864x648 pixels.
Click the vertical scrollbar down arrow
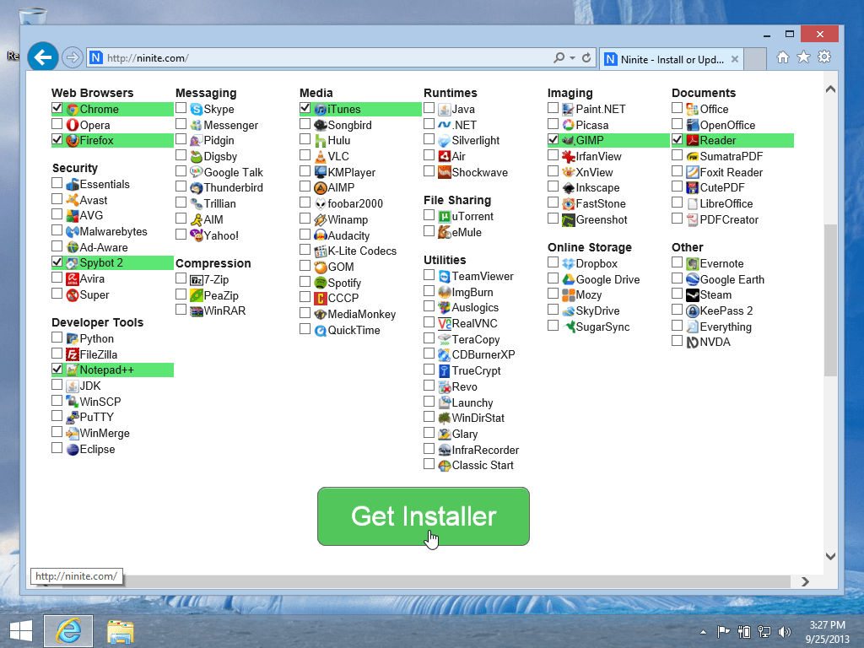click(x=829, y=556)
